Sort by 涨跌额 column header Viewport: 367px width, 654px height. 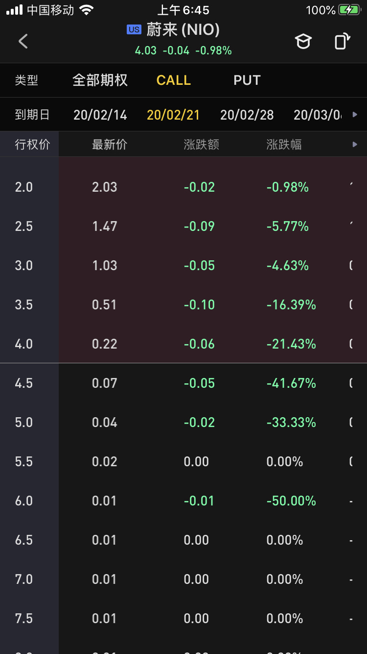click(x=201, y=144)
